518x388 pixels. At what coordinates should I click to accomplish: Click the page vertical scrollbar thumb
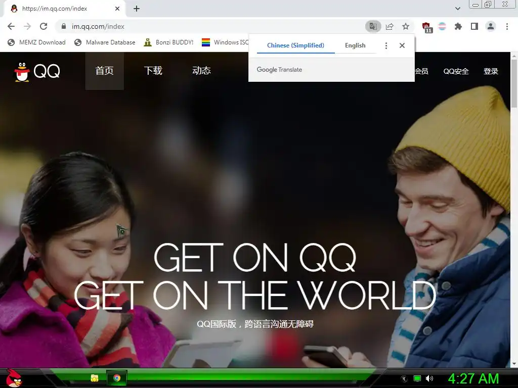514,83
